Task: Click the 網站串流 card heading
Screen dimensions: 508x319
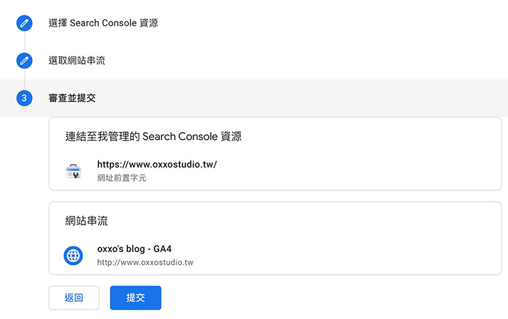Action: [86, 221]
